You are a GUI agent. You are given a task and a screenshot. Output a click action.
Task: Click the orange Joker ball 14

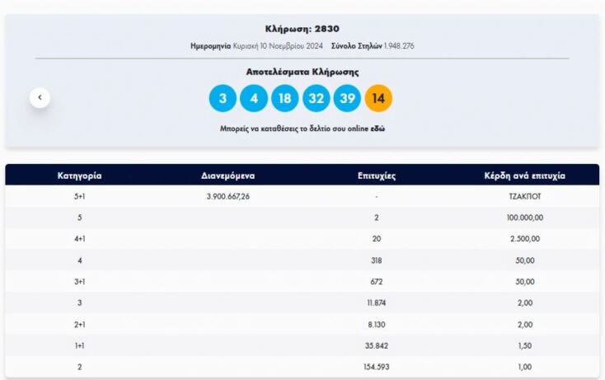(x=378, y=98)
